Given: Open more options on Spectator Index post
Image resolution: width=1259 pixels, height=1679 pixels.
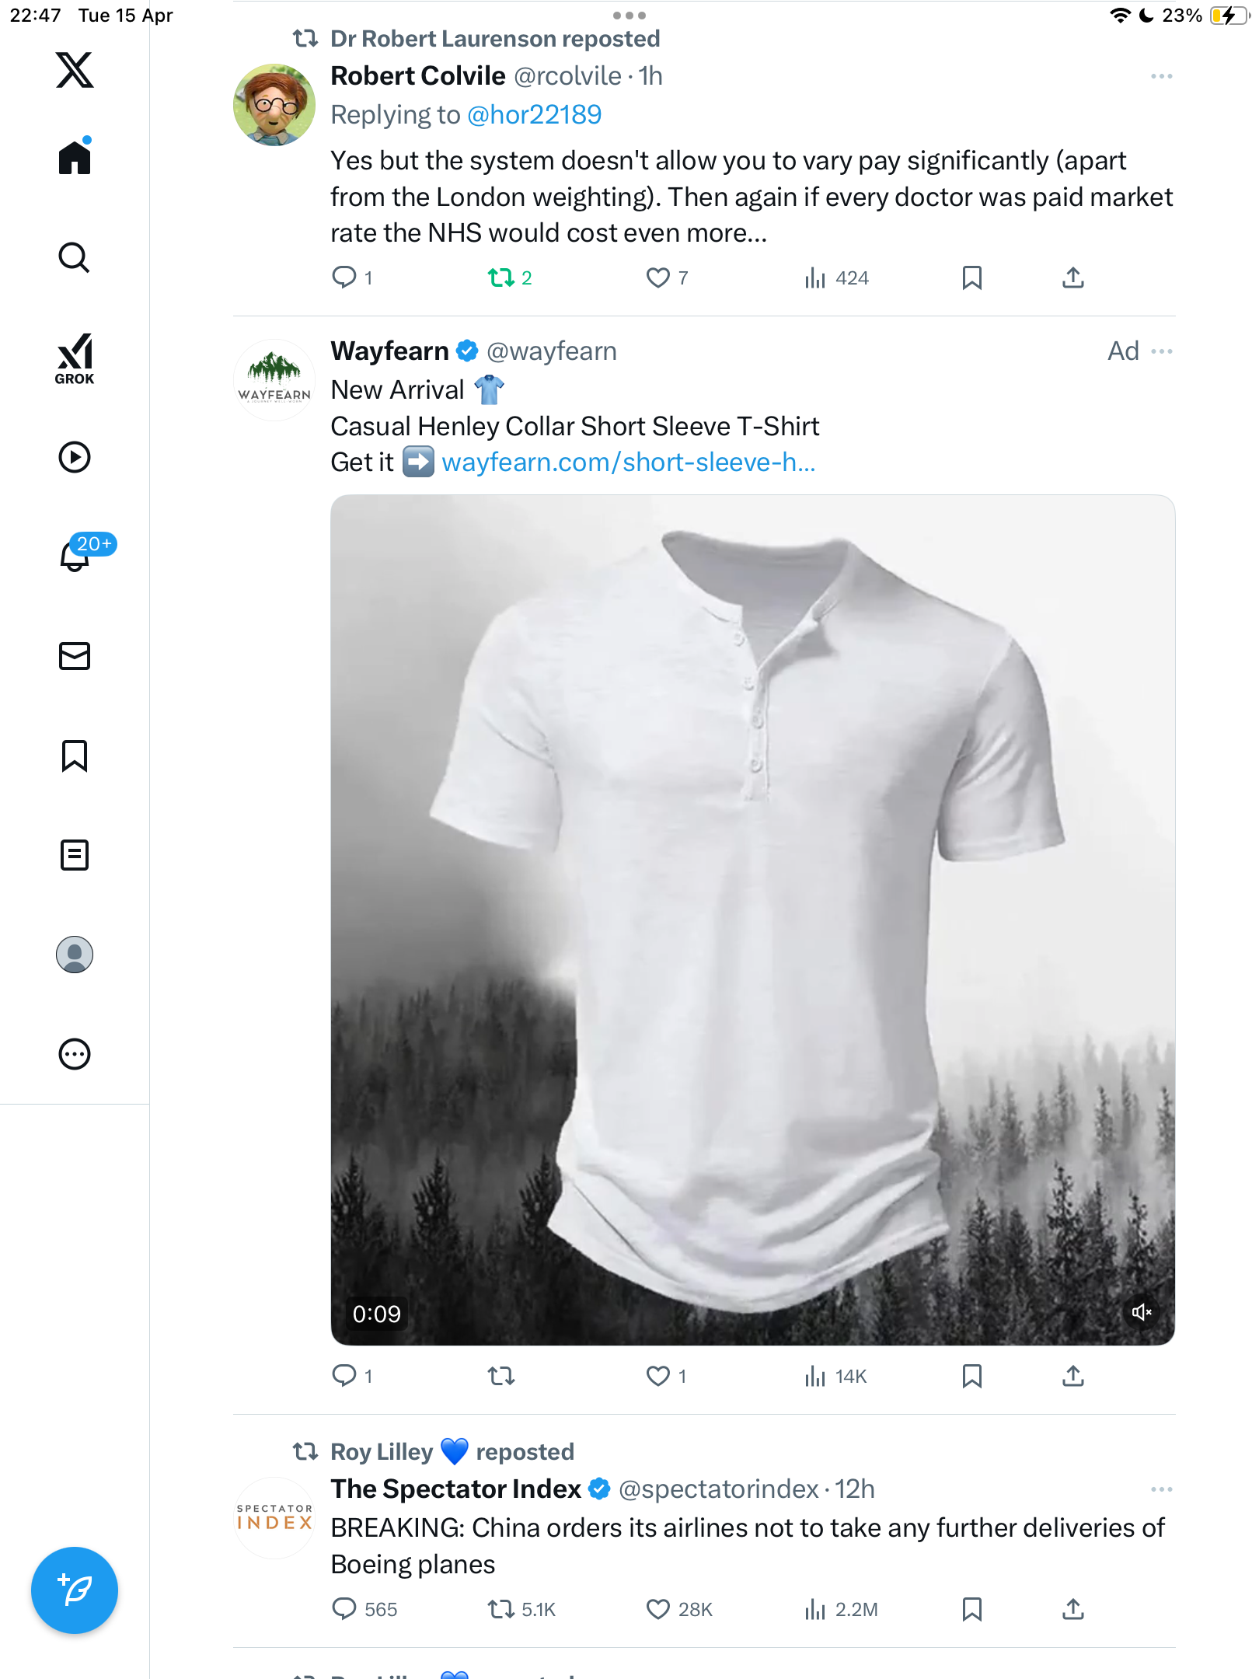Looking at the screenshot, I should tap(1162, 1489).
